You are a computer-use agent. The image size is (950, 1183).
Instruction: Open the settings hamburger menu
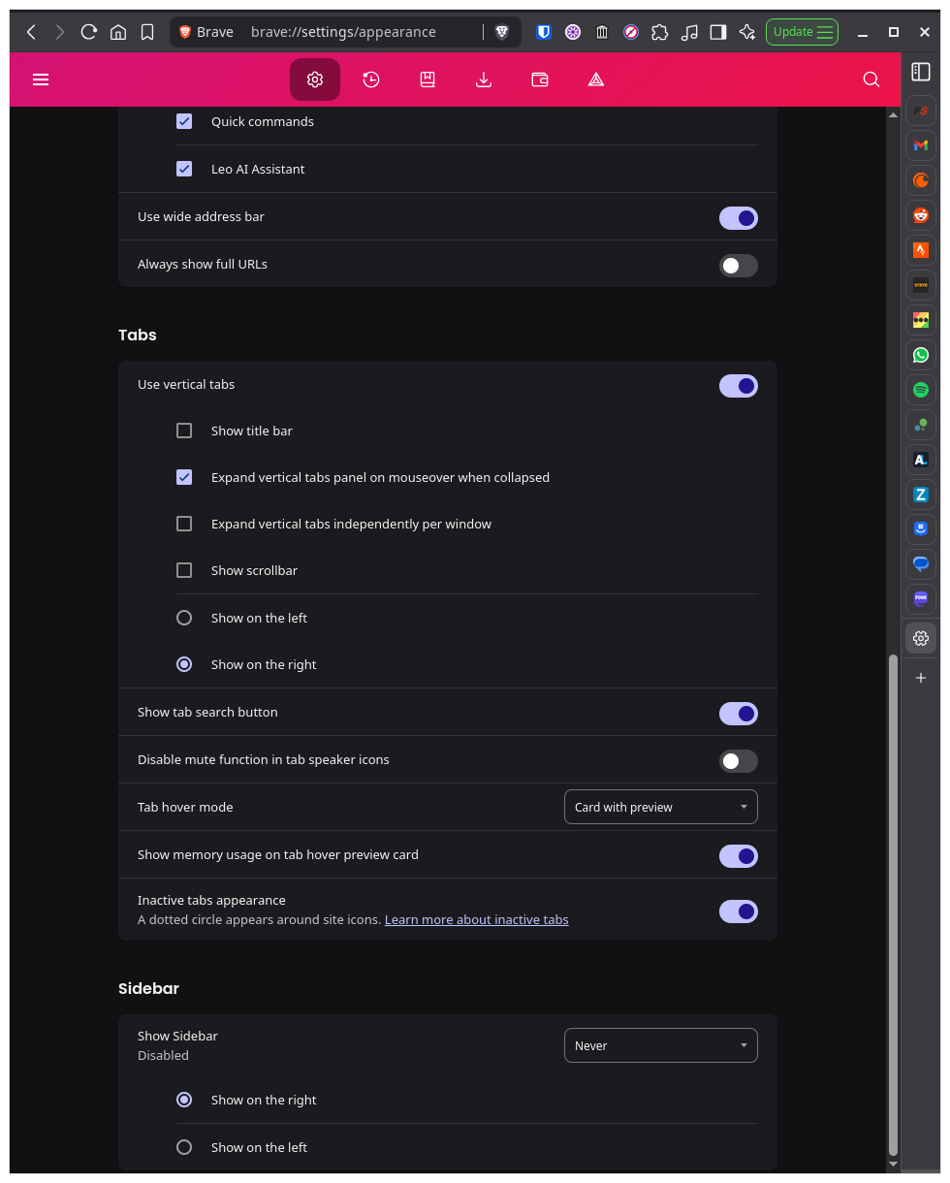coord(41,80)
